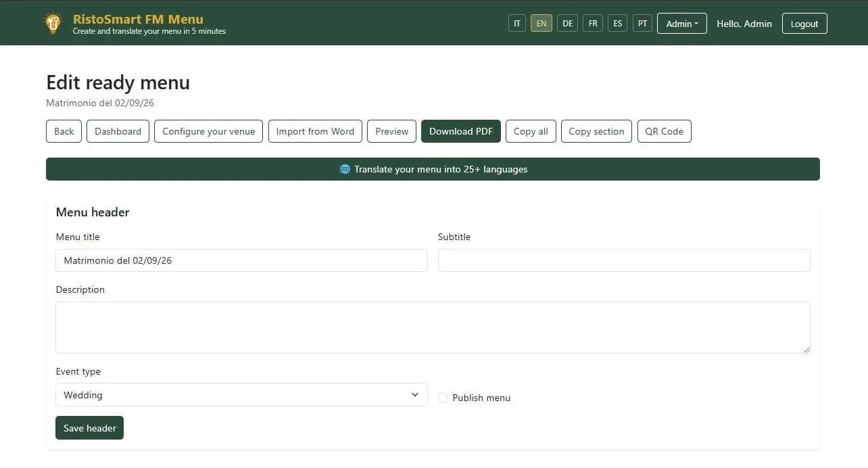Go Back to previous page
Viewport: 868px width, 468px height.
point(64,131)
